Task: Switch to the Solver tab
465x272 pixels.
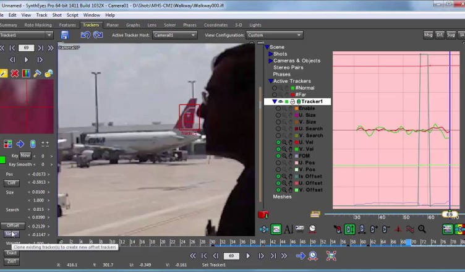Action: pyautogui.click(x=169, y=25)
